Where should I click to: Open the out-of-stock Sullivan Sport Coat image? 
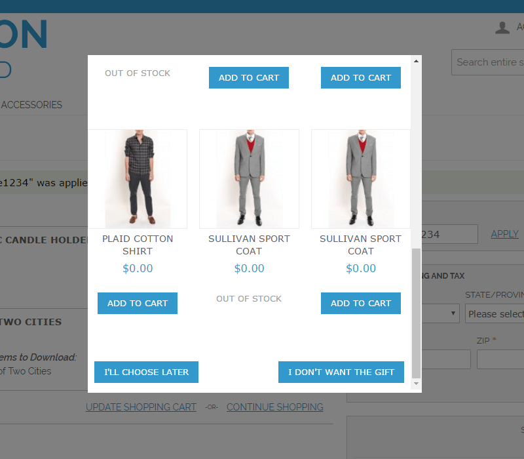[249, 178]
